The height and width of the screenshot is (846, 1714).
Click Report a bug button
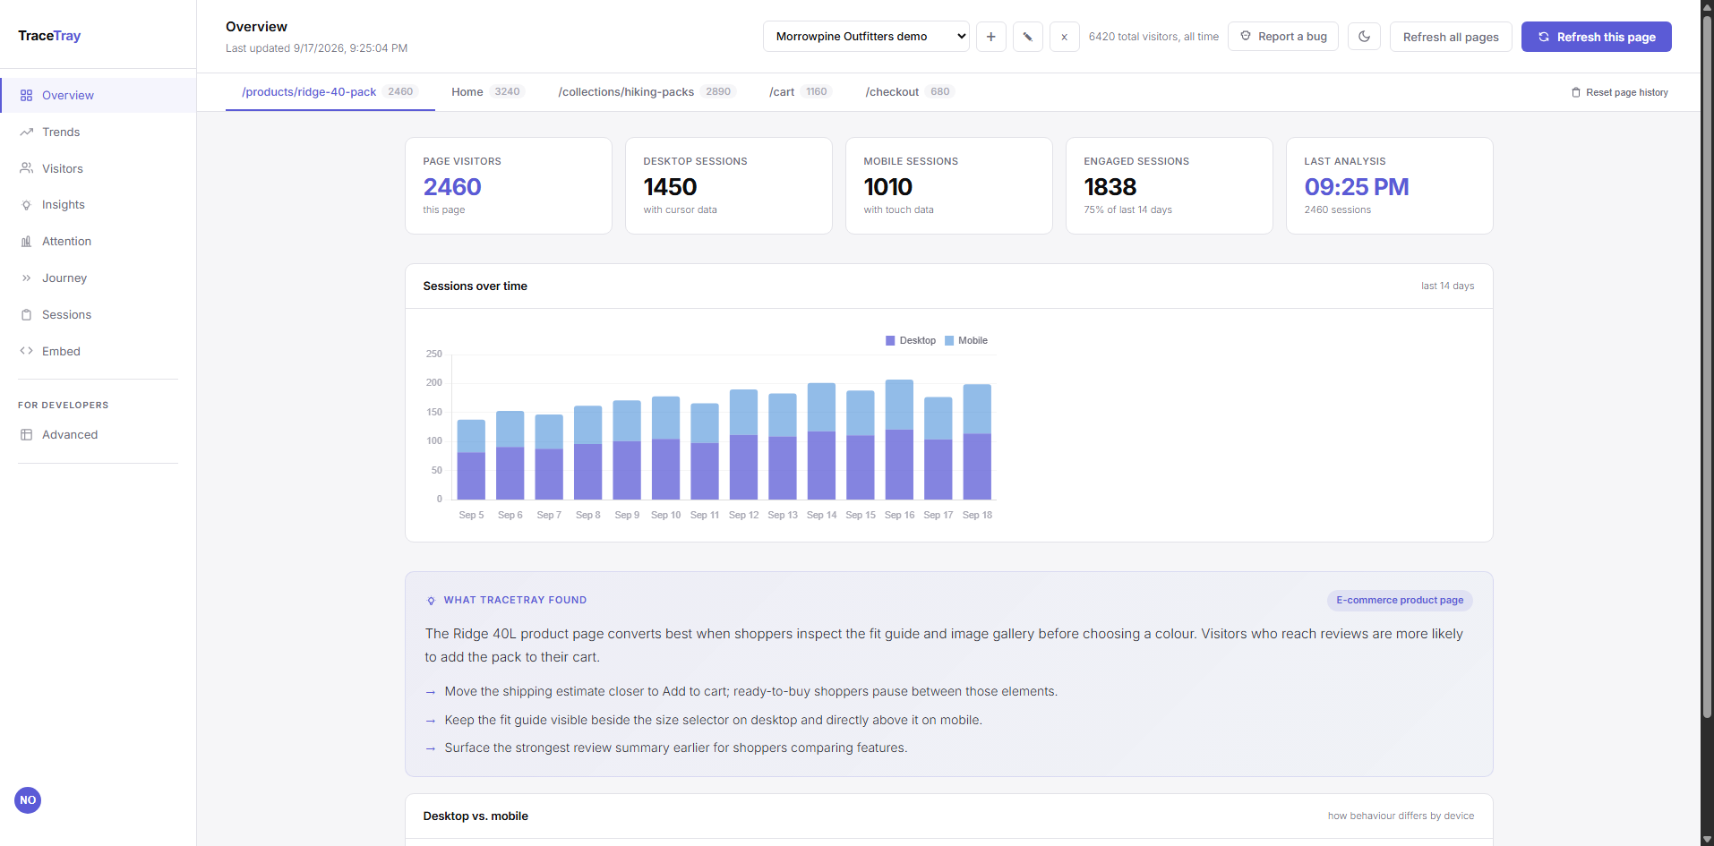tap(1283, 37)
